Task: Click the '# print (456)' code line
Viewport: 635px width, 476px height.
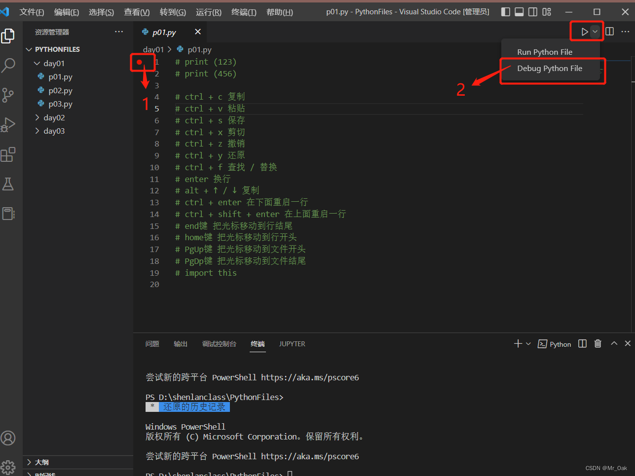Action: [x=206, y=73]
